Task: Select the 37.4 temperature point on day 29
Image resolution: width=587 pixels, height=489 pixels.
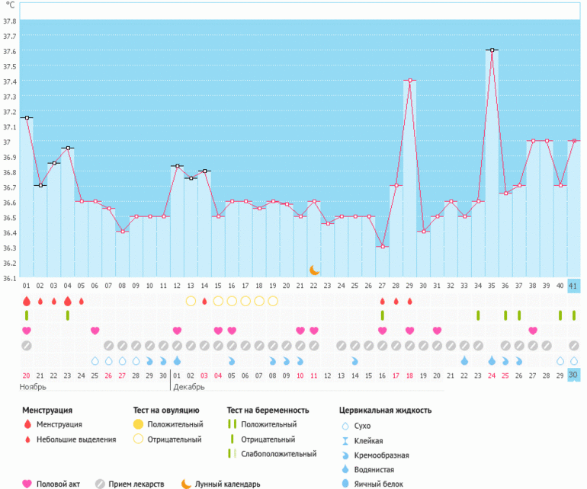Action: pyautogui.click(x=410, y=80)
